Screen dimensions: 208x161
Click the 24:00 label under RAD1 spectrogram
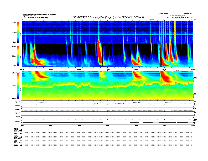click(193, 69)
